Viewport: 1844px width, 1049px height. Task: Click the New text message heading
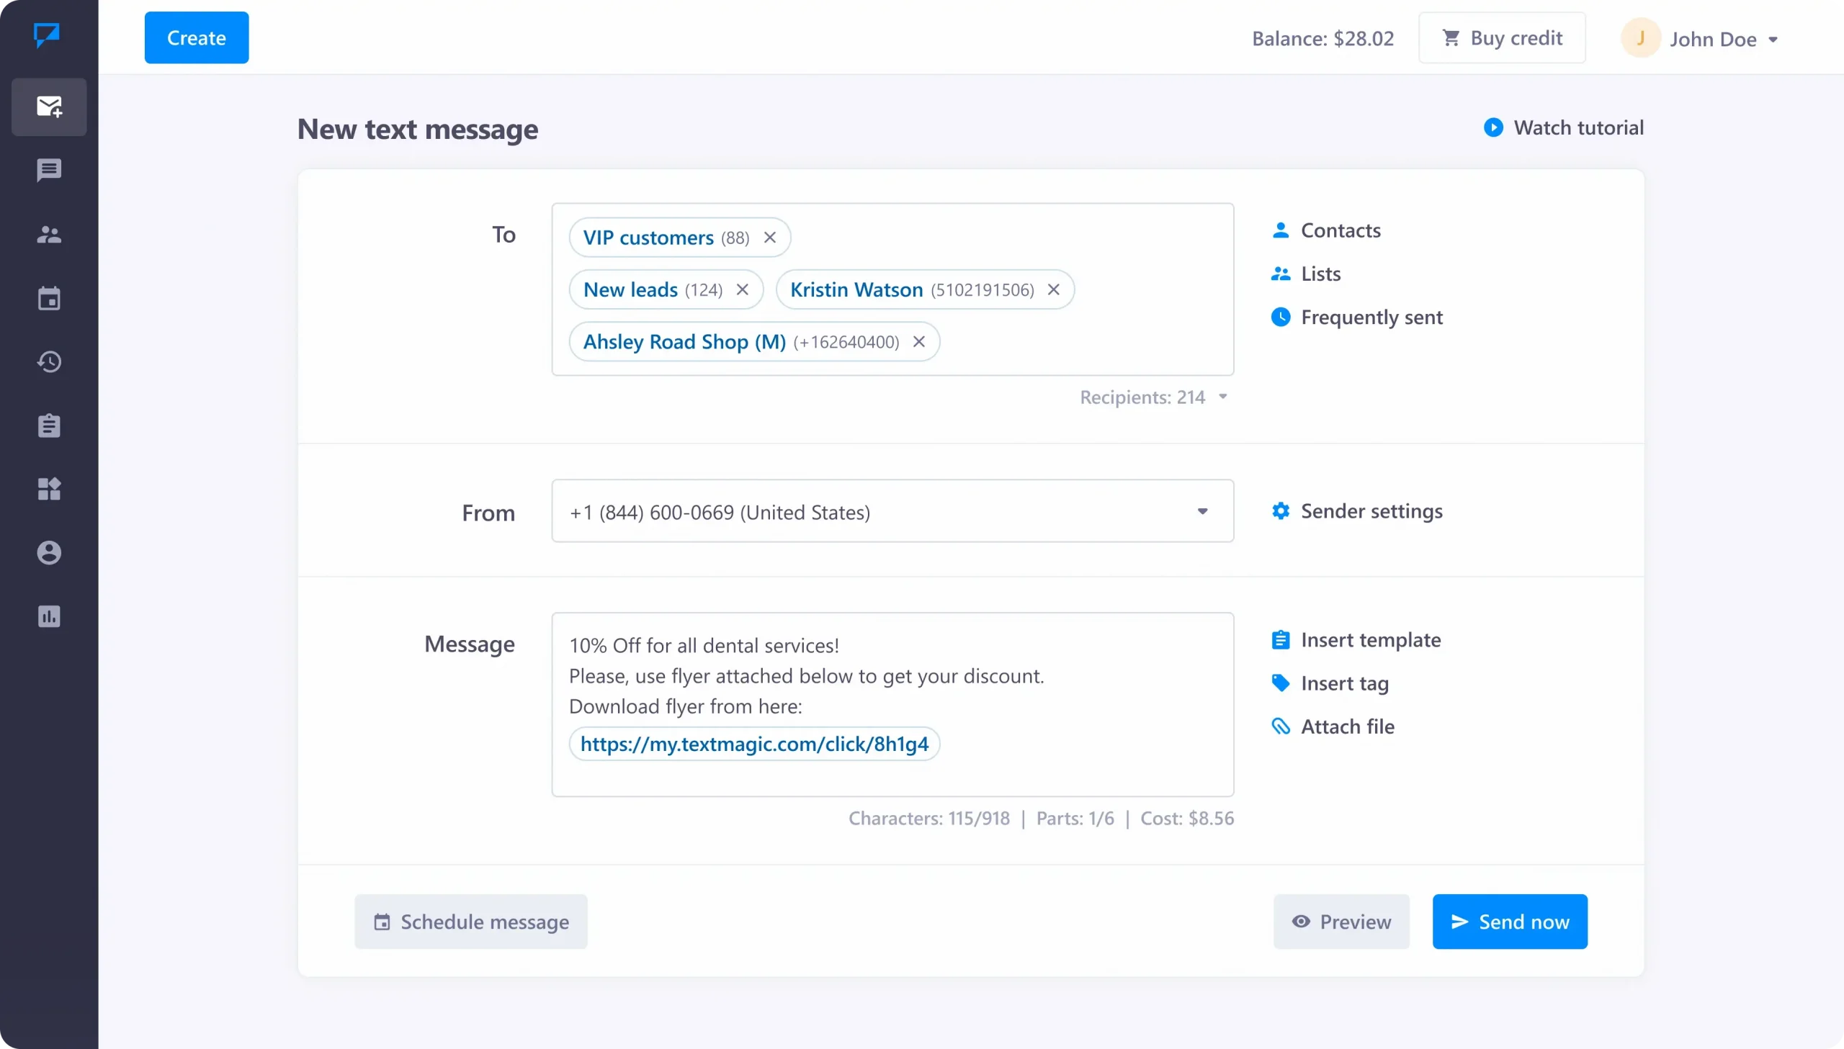(x=418, y=130)
